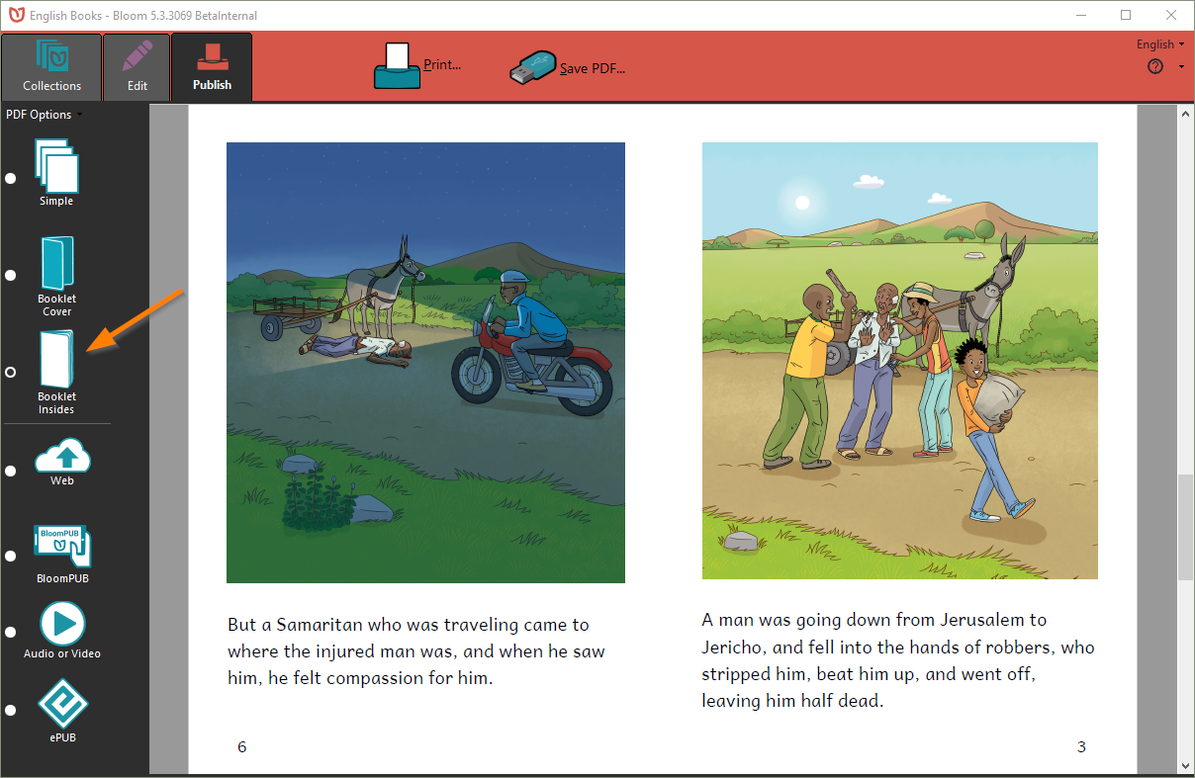Click the Booklet Insides page icon
The width and height of the screenshot is (1195, 778).
(x=56, y=360)
